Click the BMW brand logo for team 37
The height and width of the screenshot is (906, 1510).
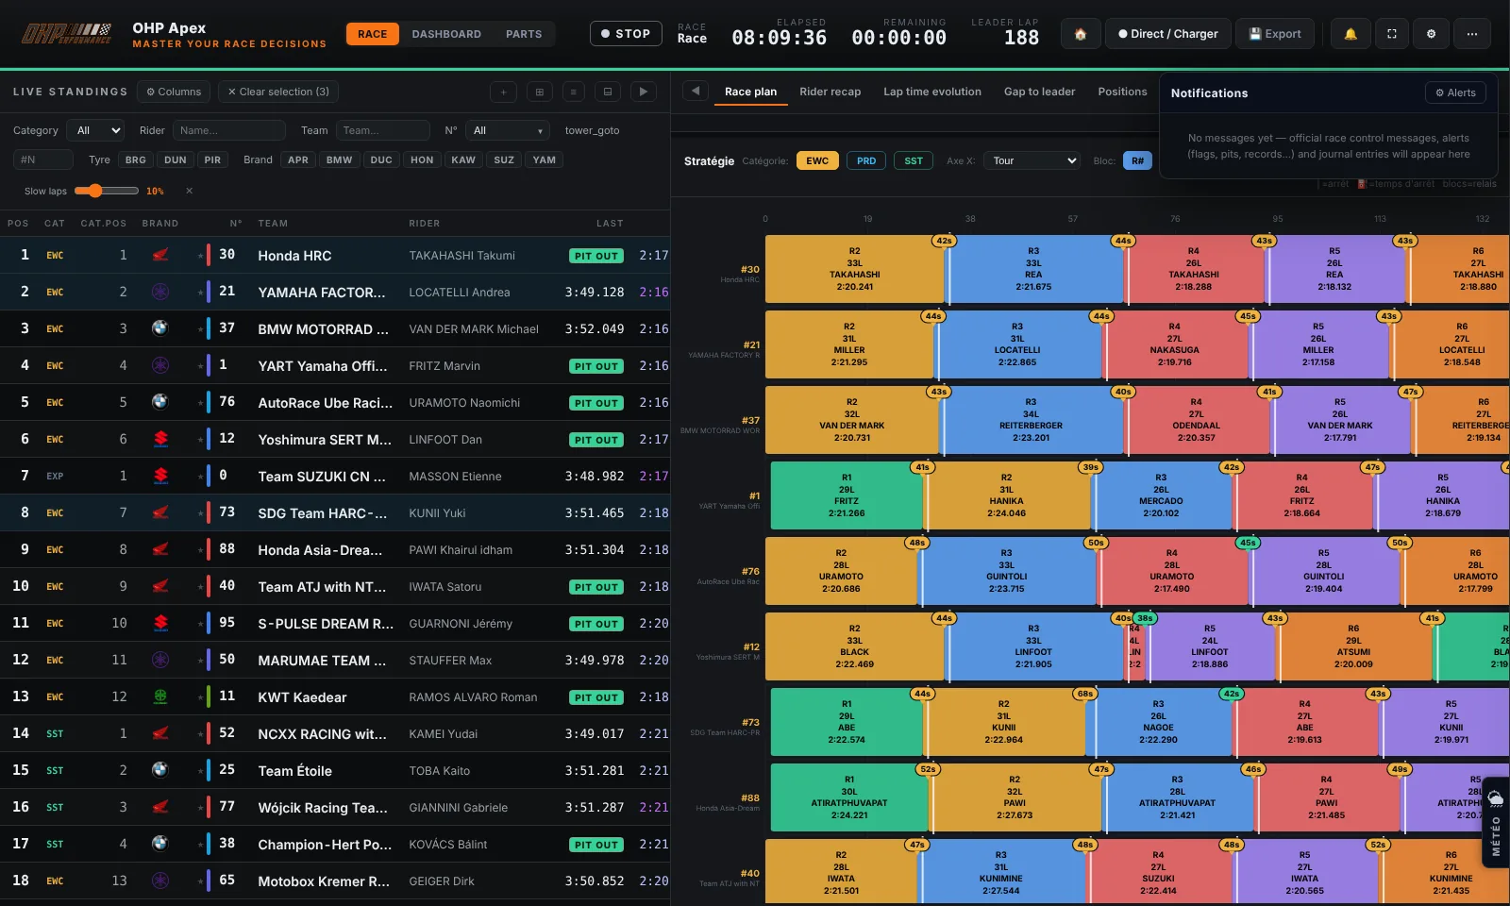click(x=160, y=328)
